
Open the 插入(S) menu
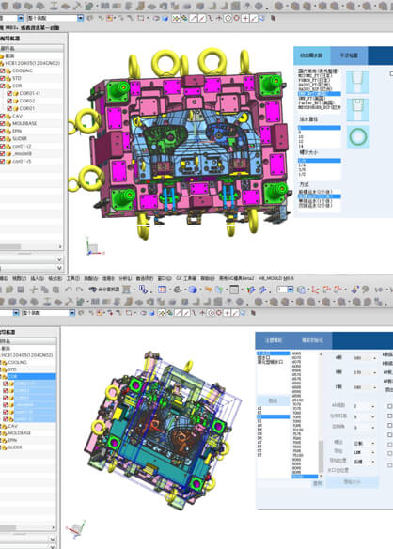coord(37,278)
